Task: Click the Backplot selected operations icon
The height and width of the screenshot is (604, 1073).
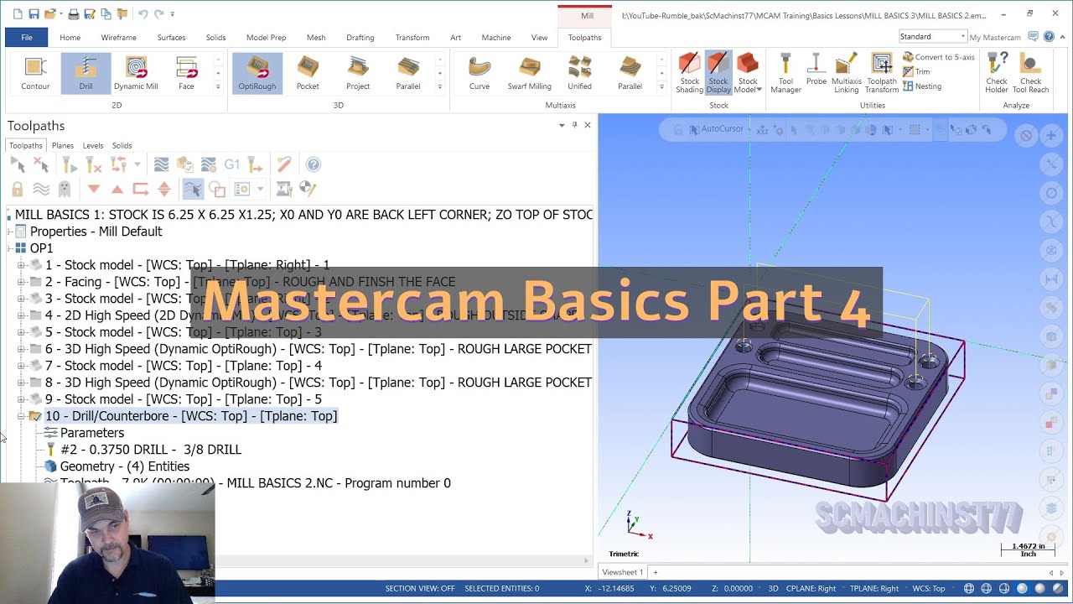Action: coord(161,164)
